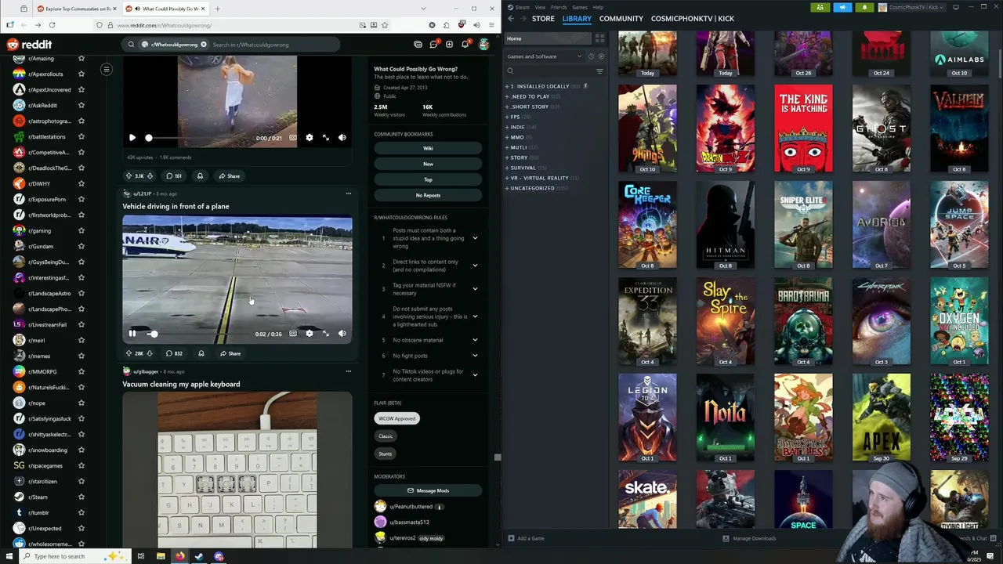Click the Reddit logo home icon

29,45
